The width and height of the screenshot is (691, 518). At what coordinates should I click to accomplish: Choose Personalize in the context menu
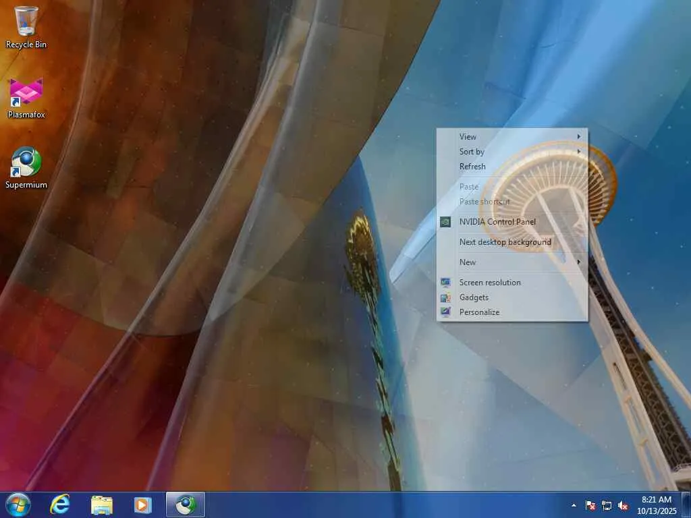click(x=512, y=312)
